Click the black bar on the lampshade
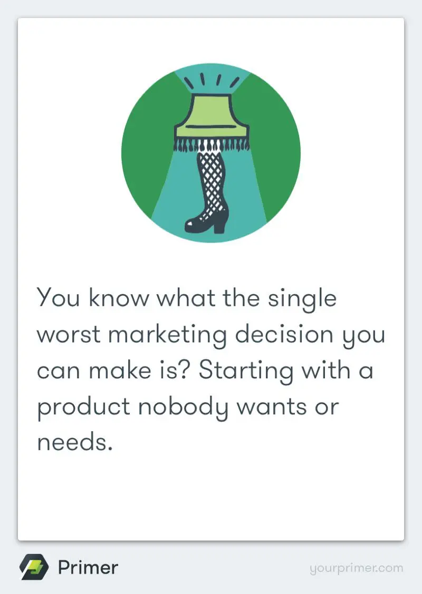 (x=210, y=127)
